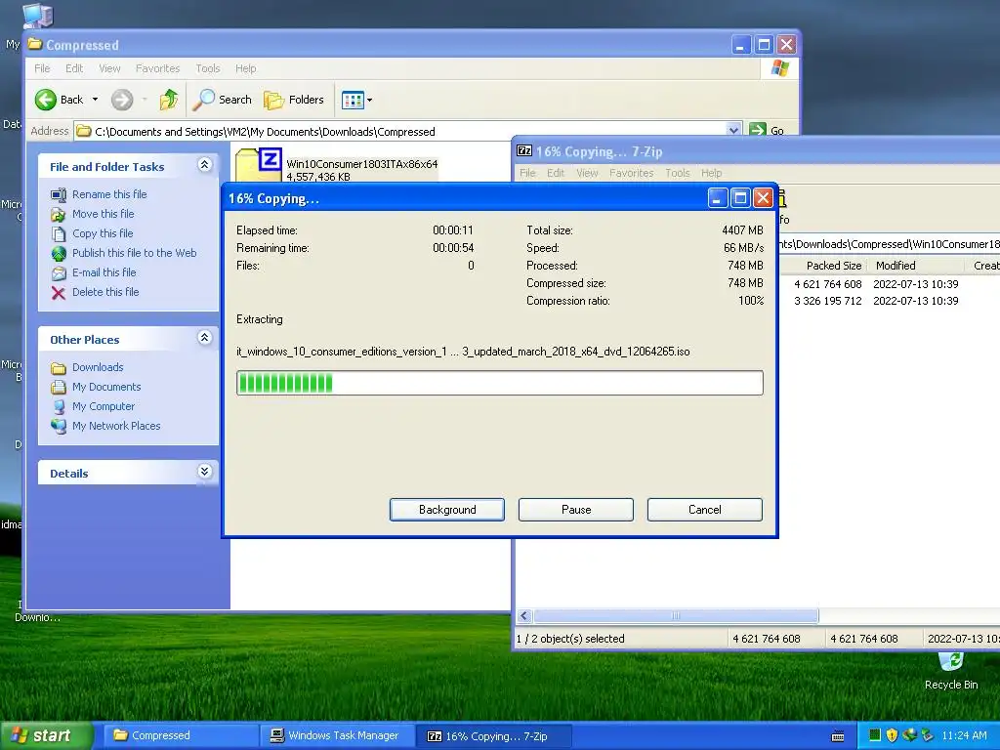1000x750 pixels.
Task: Click the Background button
Action: pos(447,510)
